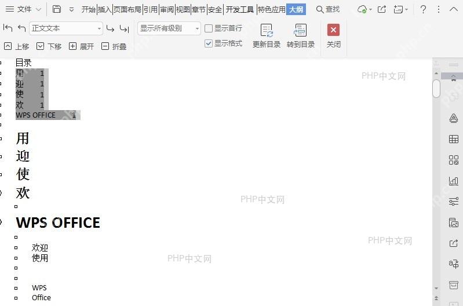Click body text line Office

click(41, 297)
